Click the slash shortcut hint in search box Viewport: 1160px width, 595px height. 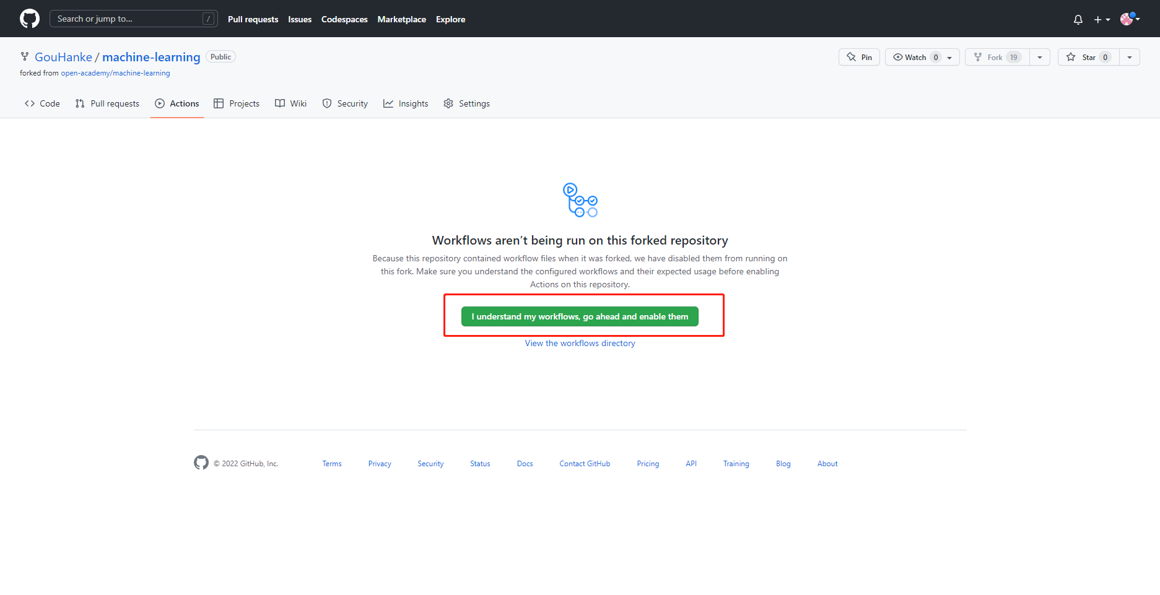pos(209,19)
